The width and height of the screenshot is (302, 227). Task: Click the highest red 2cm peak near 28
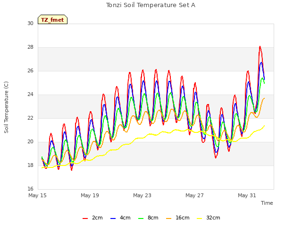pos(260,47)
